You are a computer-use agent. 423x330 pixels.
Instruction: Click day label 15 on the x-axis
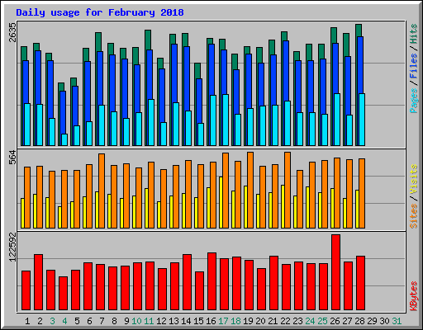point(198,321)
